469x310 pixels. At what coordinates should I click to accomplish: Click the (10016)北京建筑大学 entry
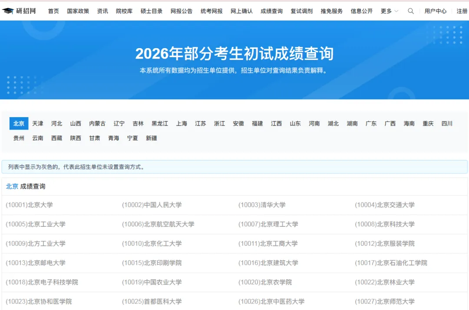coord(268,263)
